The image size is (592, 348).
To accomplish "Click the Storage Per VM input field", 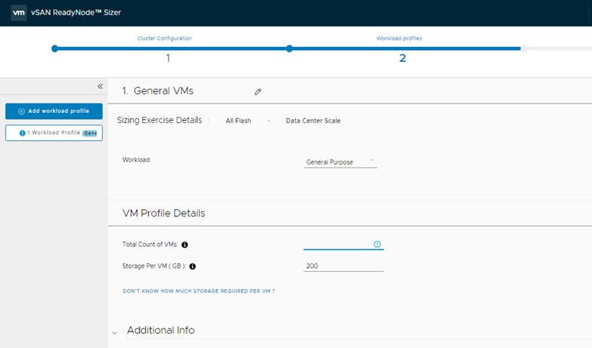I will point(343,266).
